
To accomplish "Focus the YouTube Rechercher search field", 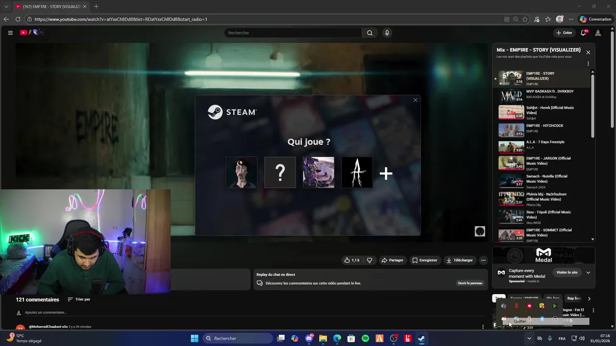I will 293,33.
